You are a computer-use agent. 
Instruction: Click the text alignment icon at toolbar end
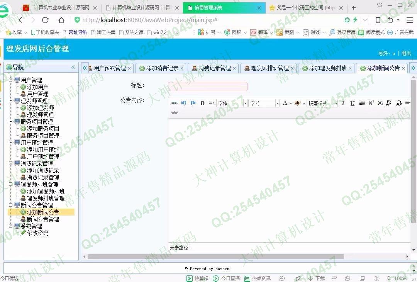(408, 103)
